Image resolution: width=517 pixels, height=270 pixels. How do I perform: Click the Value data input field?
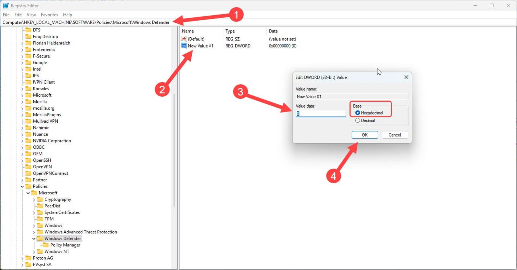pos(320,113)
